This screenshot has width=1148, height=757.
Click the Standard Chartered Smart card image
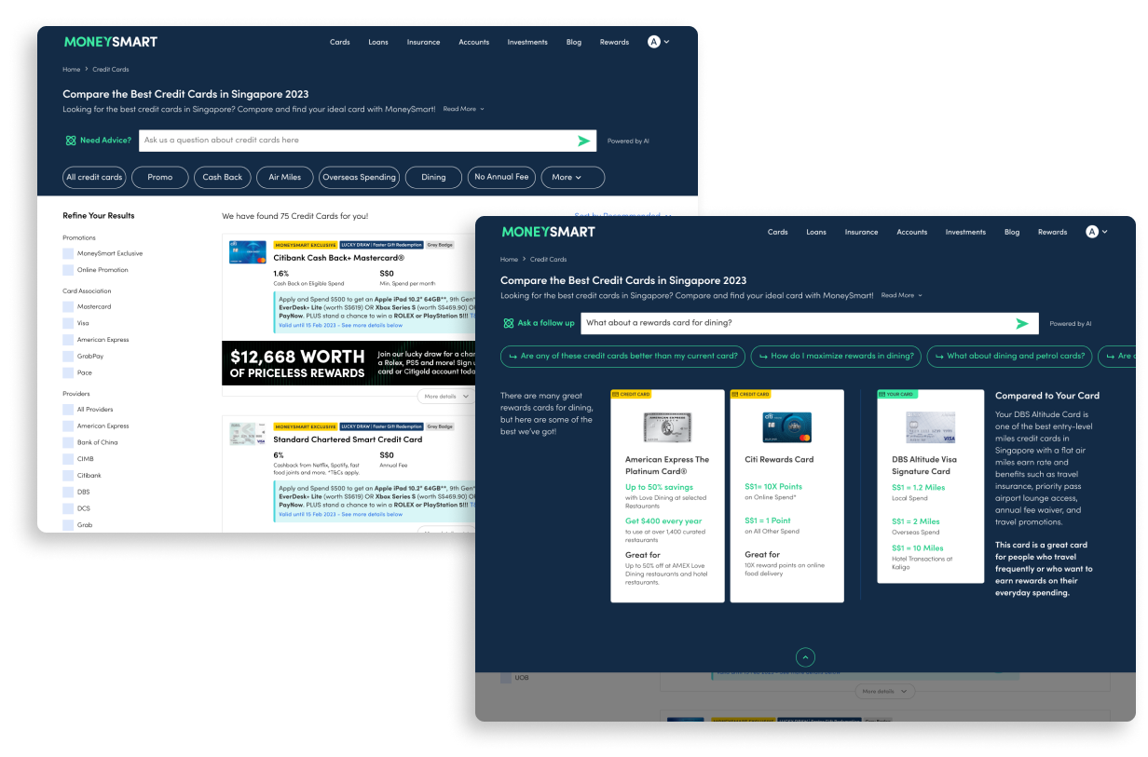(x=248, y=434)
